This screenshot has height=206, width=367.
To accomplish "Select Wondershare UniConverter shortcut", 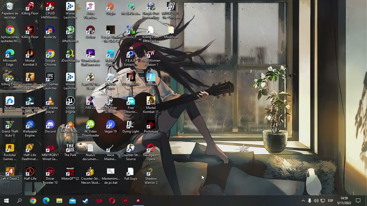I will point(90,58).
